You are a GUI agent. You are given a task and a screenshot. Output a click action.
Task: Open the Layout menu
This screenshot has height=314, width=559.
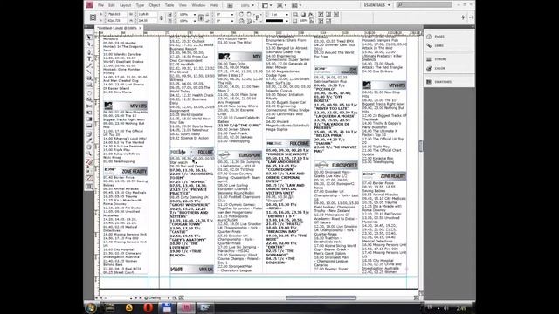coord(125,5)
